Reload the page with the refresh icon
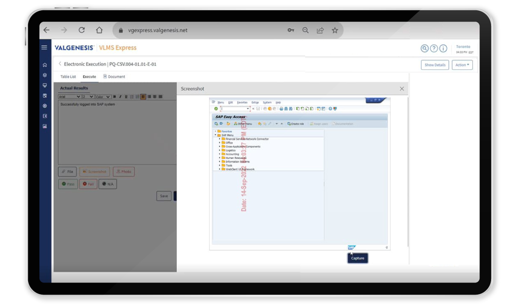 pos(82,30)
